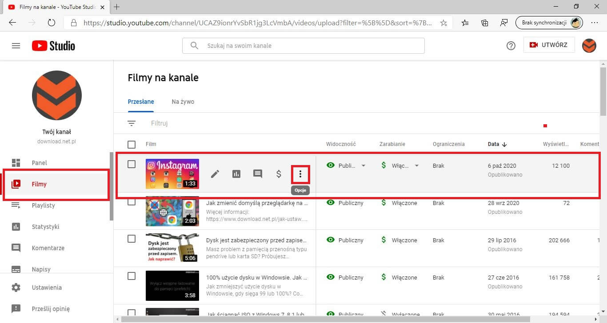Tick checkbox for 'Dysk jest zabezpieczony' video
The height and width of the screenshot is (323, 607).
132,239
